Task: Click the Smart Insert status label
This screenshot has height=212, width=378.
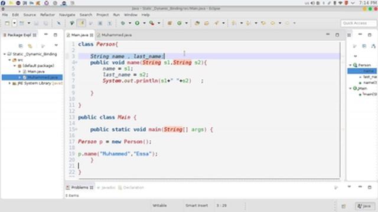Action: 197,206
